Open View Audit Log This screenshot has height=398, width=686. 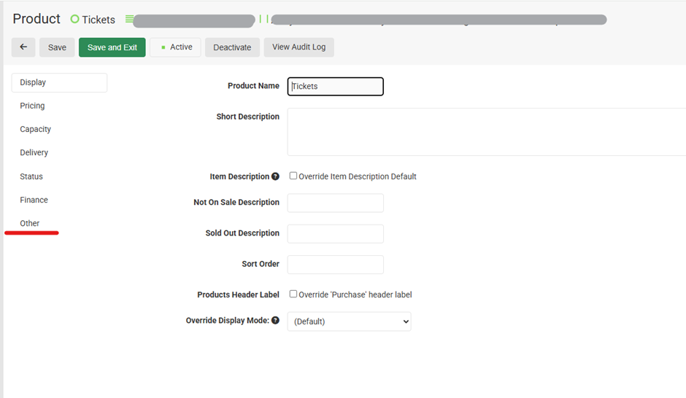(x=298, y=47)
